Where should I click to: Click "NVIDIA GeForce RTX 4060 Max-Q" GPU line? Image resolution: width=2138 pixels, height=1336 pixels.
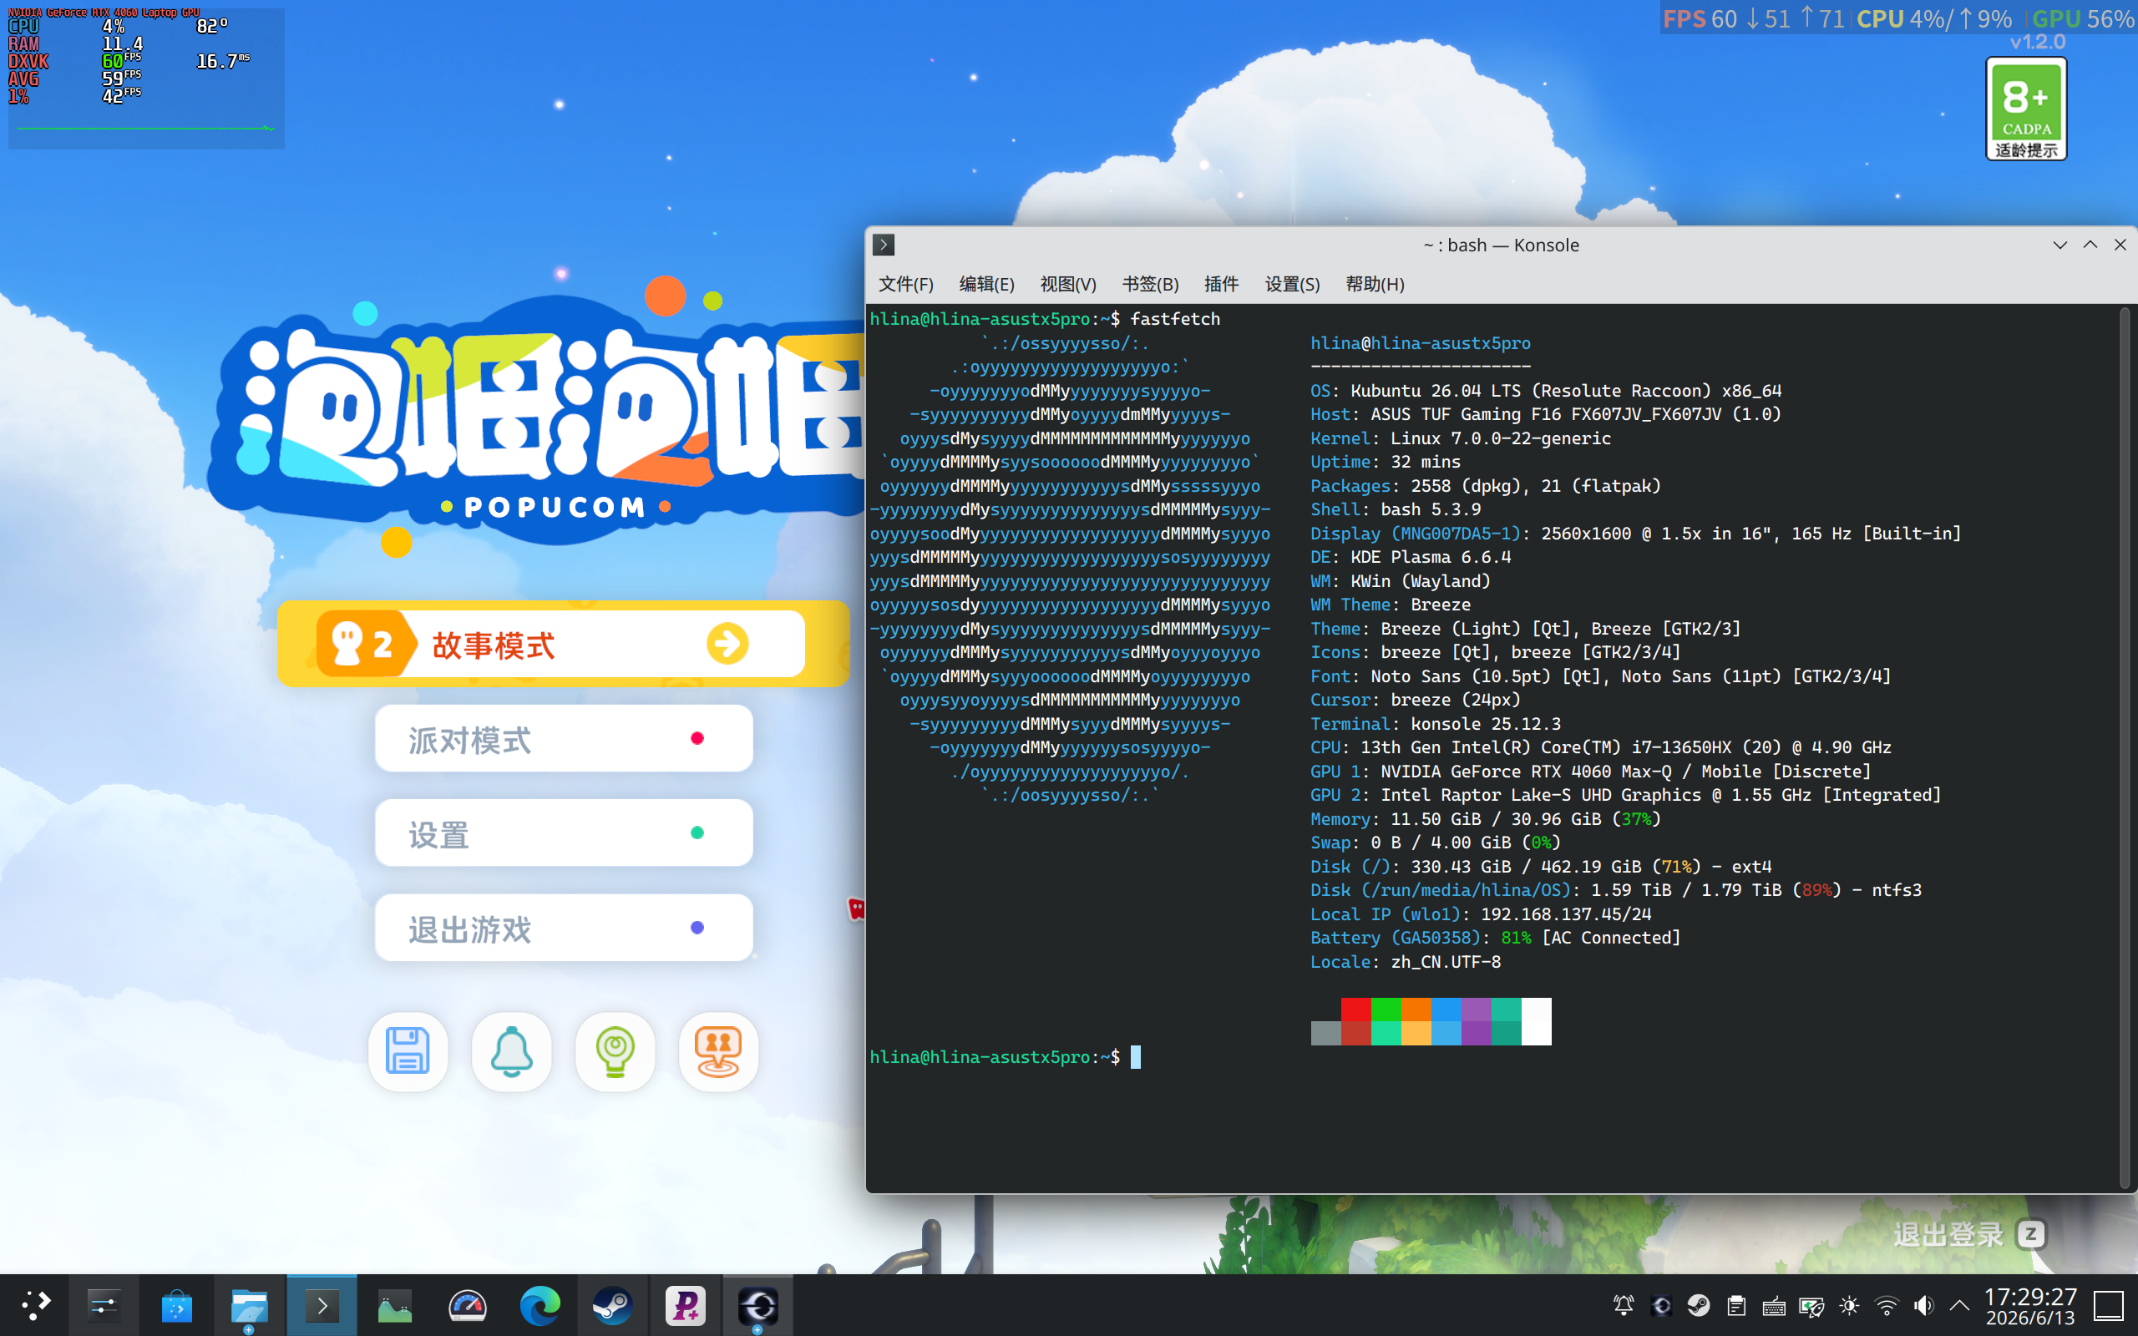[1527, 772]
